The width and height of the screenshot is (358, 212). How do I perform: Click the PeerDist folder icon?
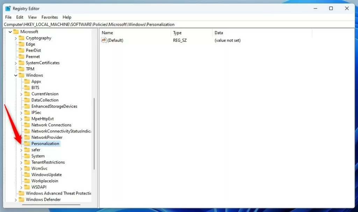click(21, 50)
